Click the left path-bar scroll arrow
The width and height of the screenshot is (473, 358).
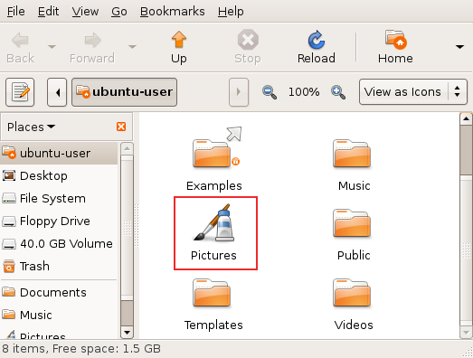(x=57, y=92)
